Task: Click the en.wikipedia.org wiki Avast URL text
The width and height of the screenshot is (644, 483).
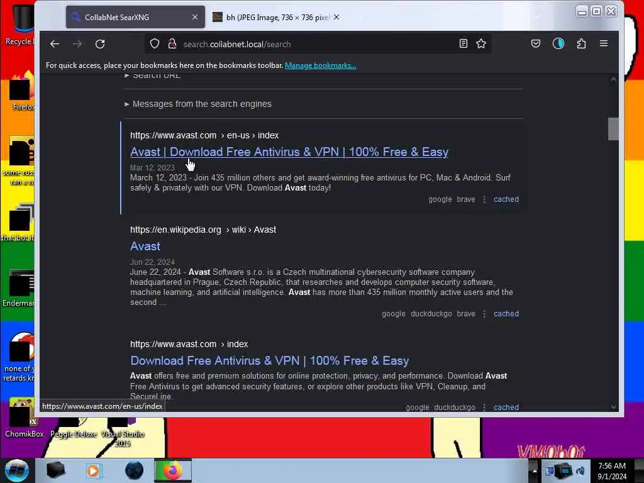Action: tap(203, 230)
